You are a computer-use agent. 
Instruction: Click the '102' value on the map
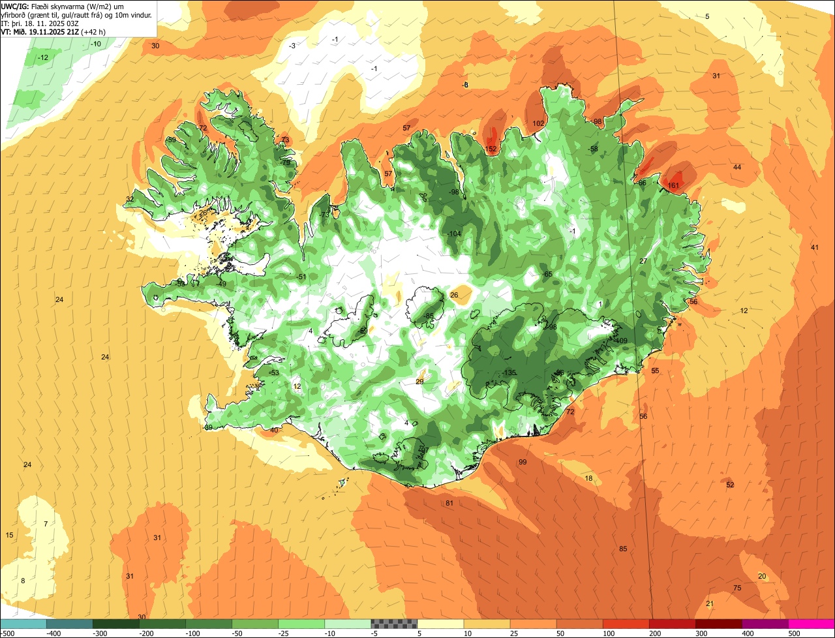(x=538, y=123)
